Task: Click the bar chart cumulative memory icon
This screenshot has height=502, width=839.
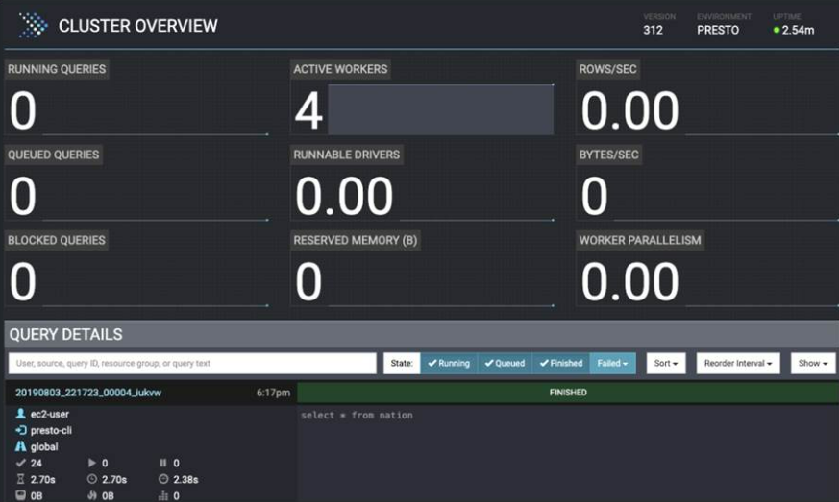Action: (x=163, y=495)
